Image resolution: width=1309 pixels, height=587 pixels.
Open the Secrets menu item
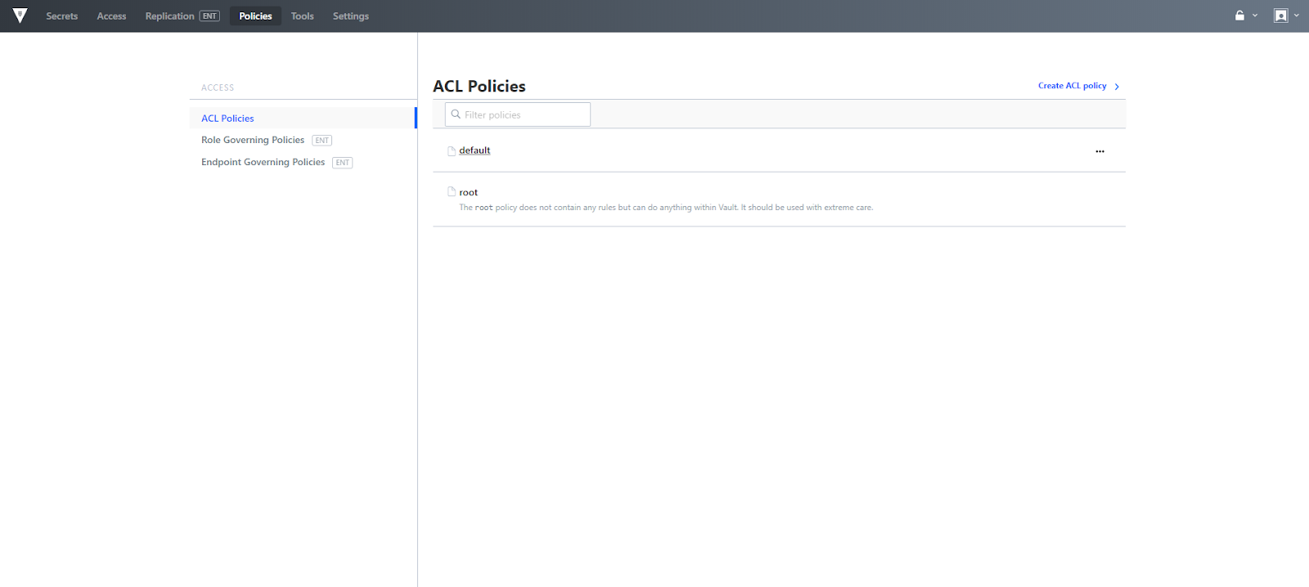point(62,16)
